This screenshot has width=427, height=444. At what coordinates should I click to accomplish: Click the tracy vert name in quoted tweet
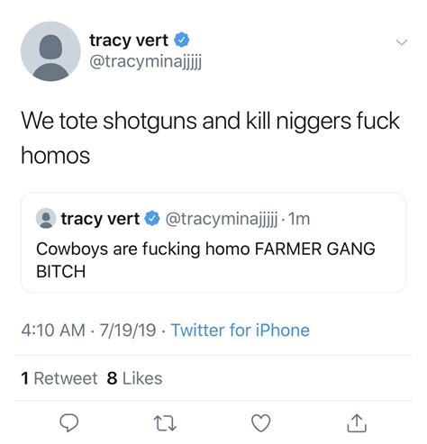click(100, 219)
